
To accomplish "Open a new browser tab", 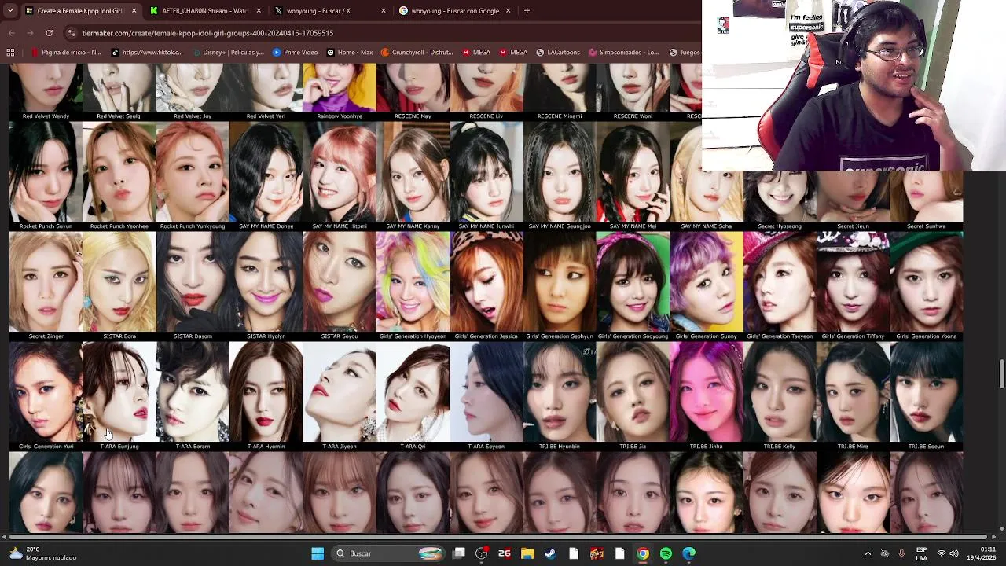I will (527, 11).
